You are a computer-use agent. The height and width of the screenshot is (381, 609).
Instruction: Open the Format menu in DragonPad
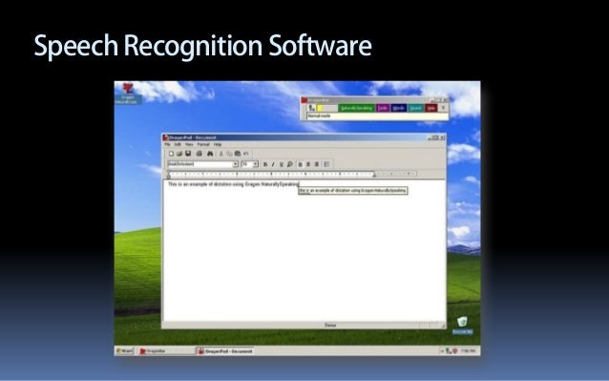pos(203,144)
